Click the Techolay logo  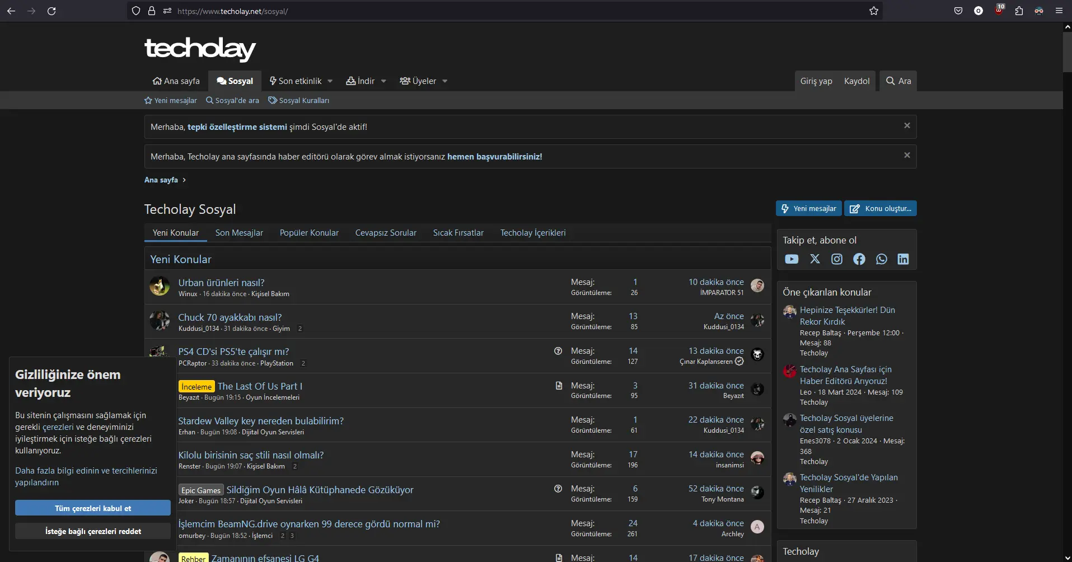coord(200,49)
